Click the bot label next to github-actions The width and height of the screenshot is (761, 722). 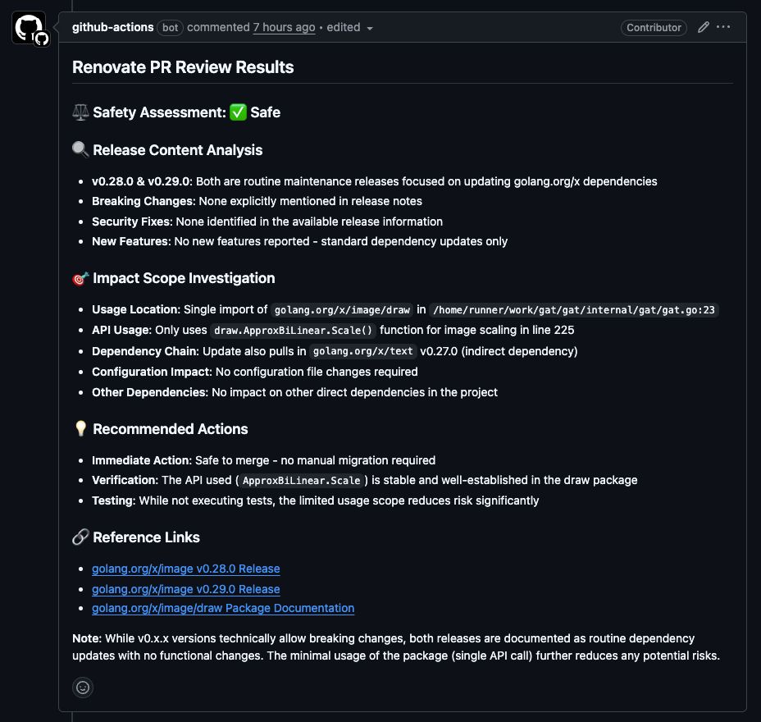170,27
